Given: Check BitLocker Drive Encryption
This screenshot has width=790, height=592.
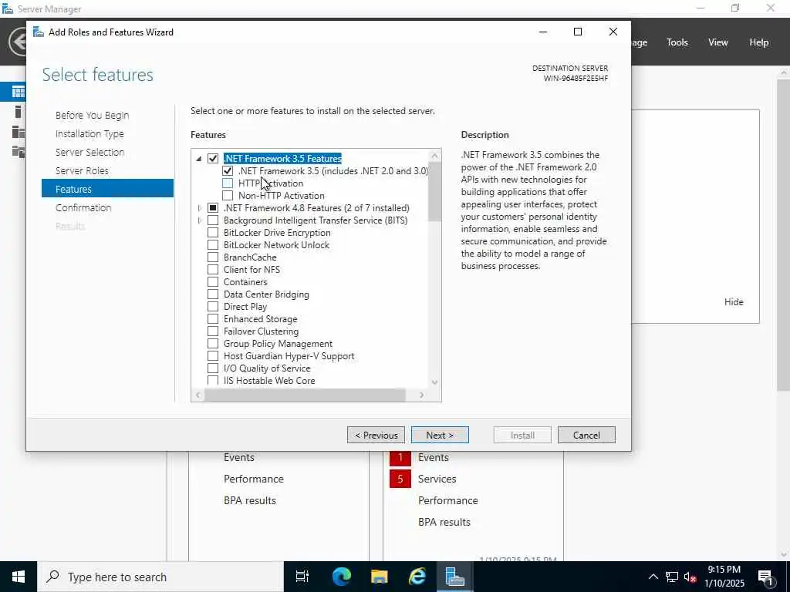Looking at the screenshot, I should point(213,233).
